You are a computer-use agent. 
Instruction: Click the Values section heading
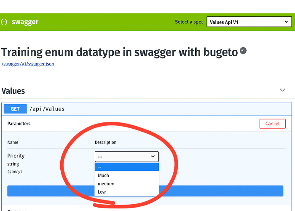[13, 91]
